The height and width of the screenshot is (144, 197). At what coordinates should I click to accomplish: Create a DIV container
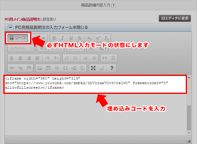click(x=113, y=58)
